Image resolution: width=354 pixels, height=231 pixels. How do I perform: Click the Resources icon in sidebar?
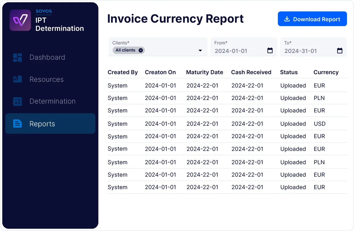point(18,79)
